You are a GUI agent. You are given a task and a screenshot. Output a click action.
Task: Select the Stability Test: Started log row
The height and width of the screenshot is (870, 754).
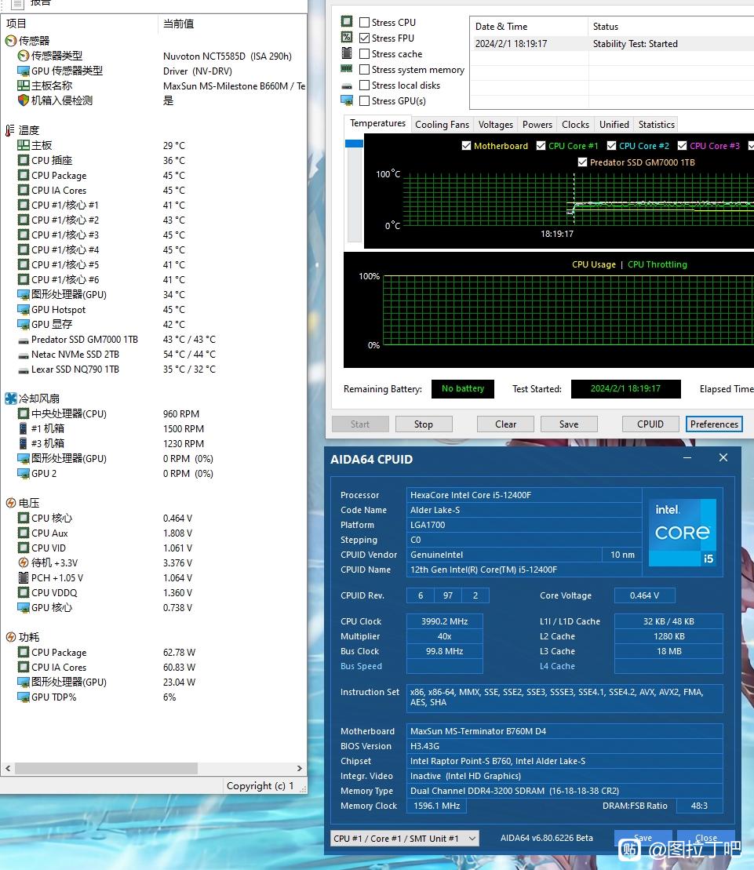click(612, 43)
